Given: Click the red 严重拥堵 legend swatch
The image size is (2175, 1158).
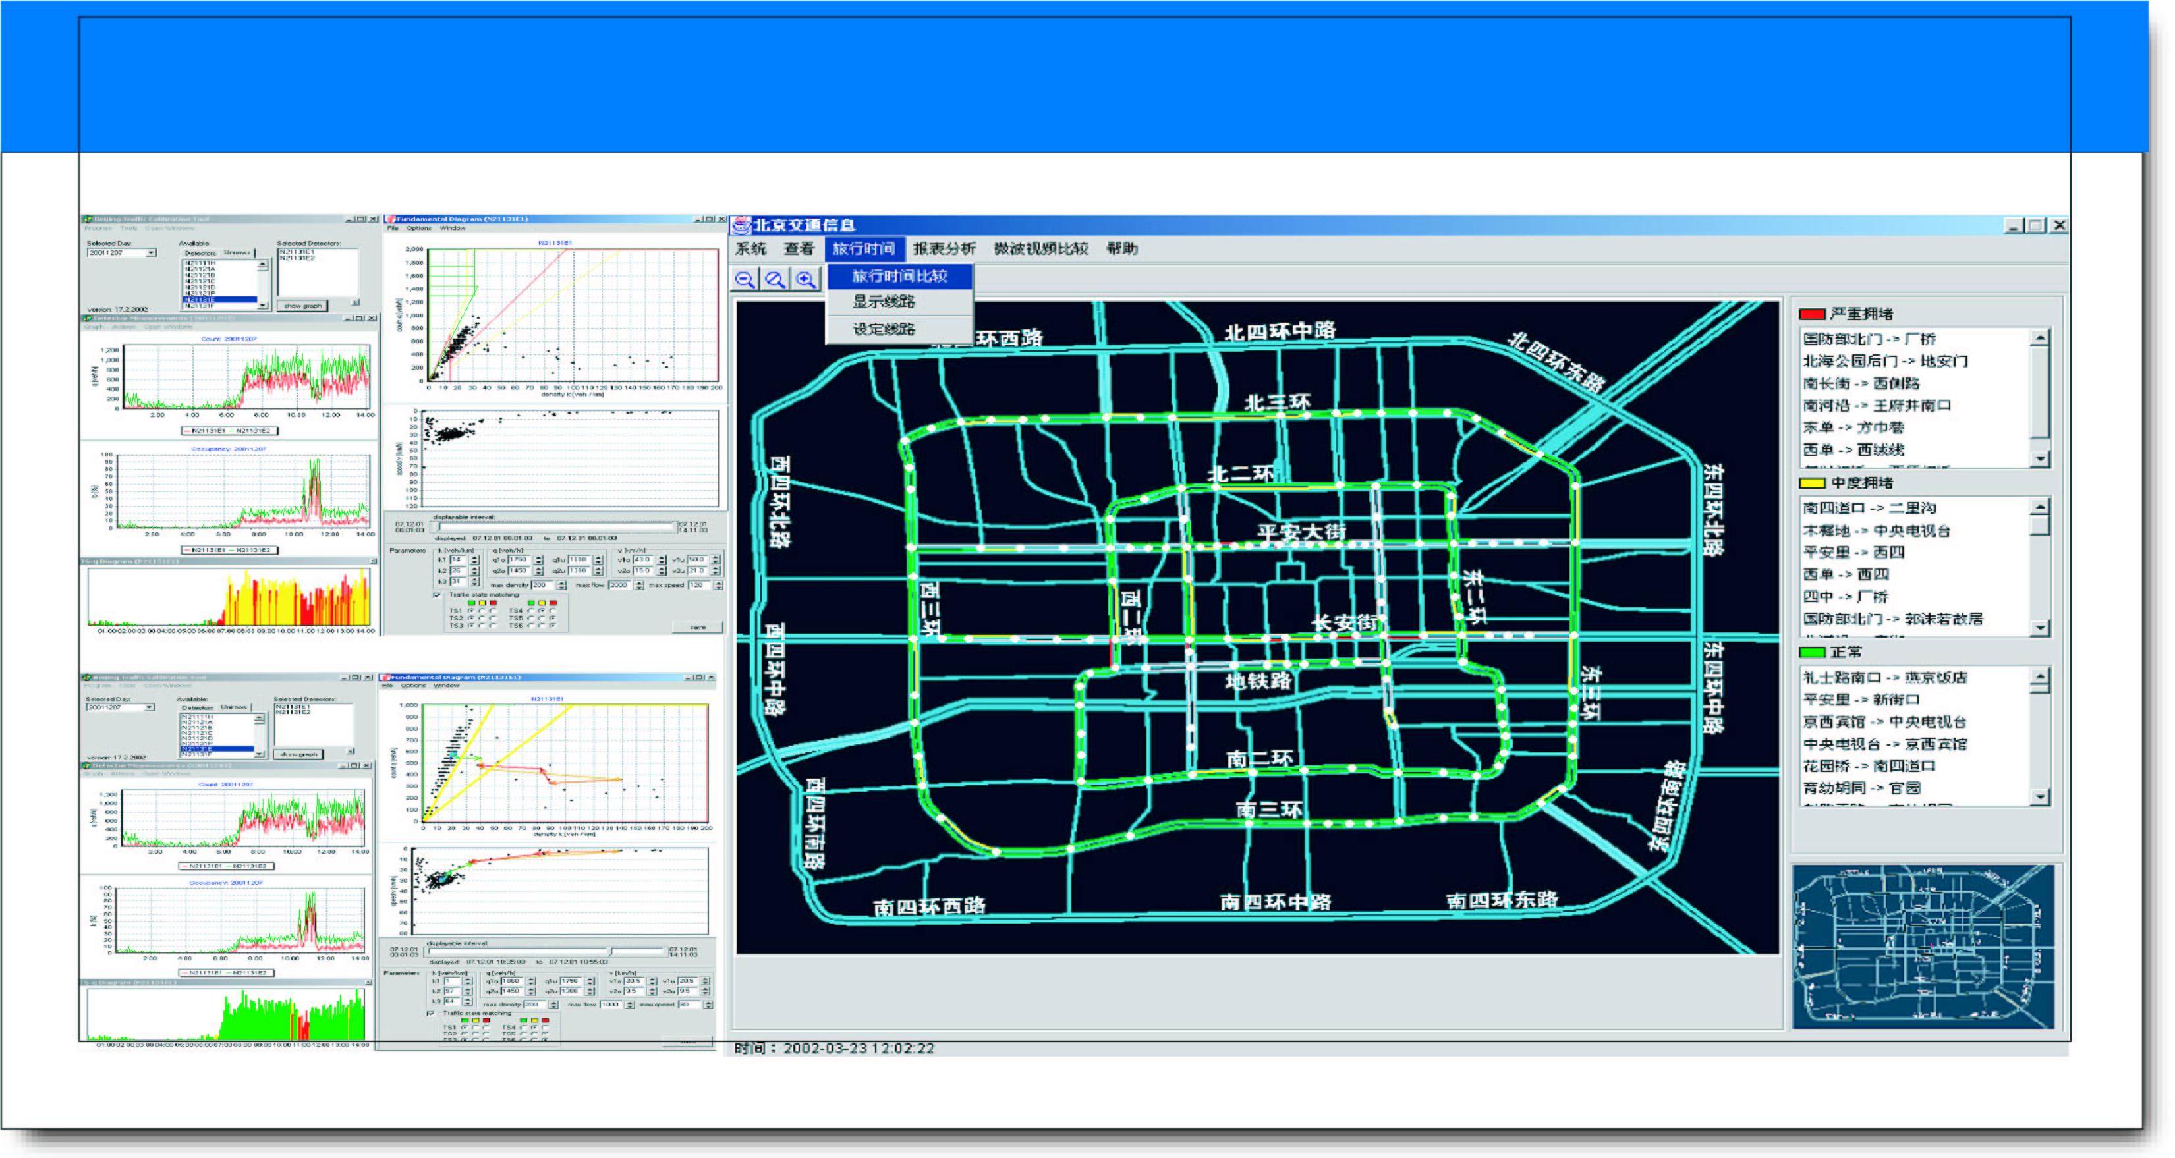Looking at the screenshot, I should [1812, 314].
